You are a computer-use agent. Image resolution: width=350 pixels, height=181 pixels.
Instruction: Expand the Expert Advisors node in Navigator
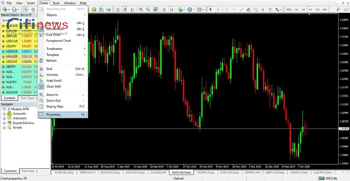coord(4,123)
